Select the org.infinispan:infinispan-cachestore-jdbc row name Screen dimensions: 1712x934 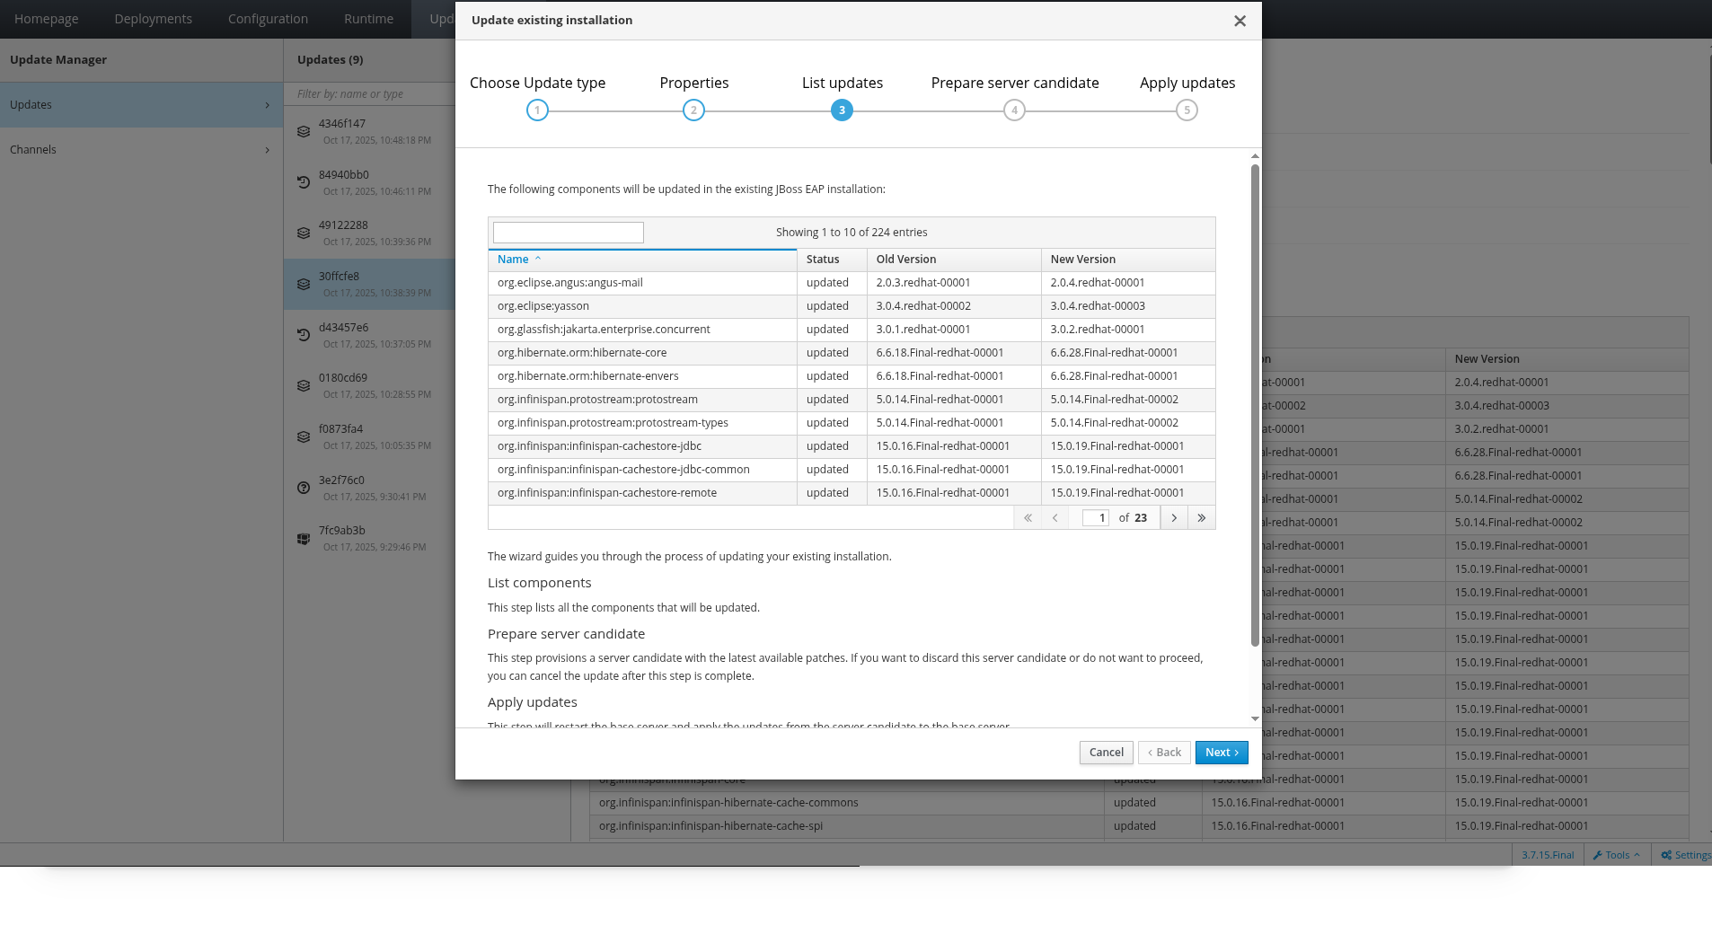pos(599,446)
